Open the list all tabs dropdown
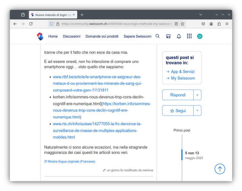242x191 pixels. tap(201, 15)
